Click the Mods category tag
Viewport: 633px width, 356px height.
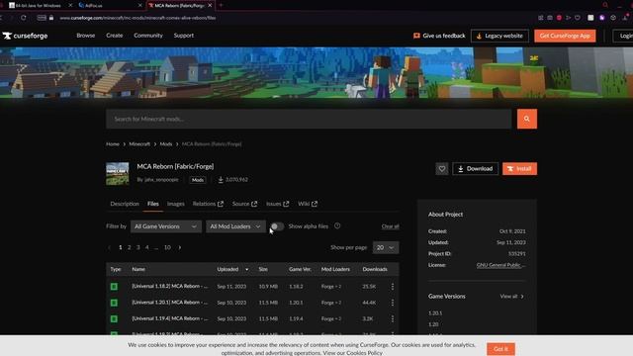(x=198, y=180)
